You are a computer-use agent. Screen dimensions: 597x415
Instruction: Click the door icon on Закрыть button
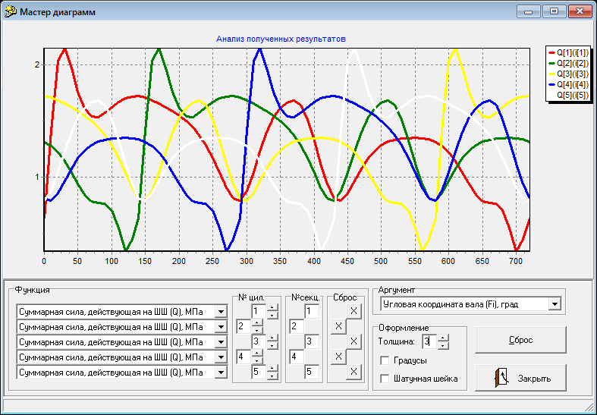(x=502, y=378)
